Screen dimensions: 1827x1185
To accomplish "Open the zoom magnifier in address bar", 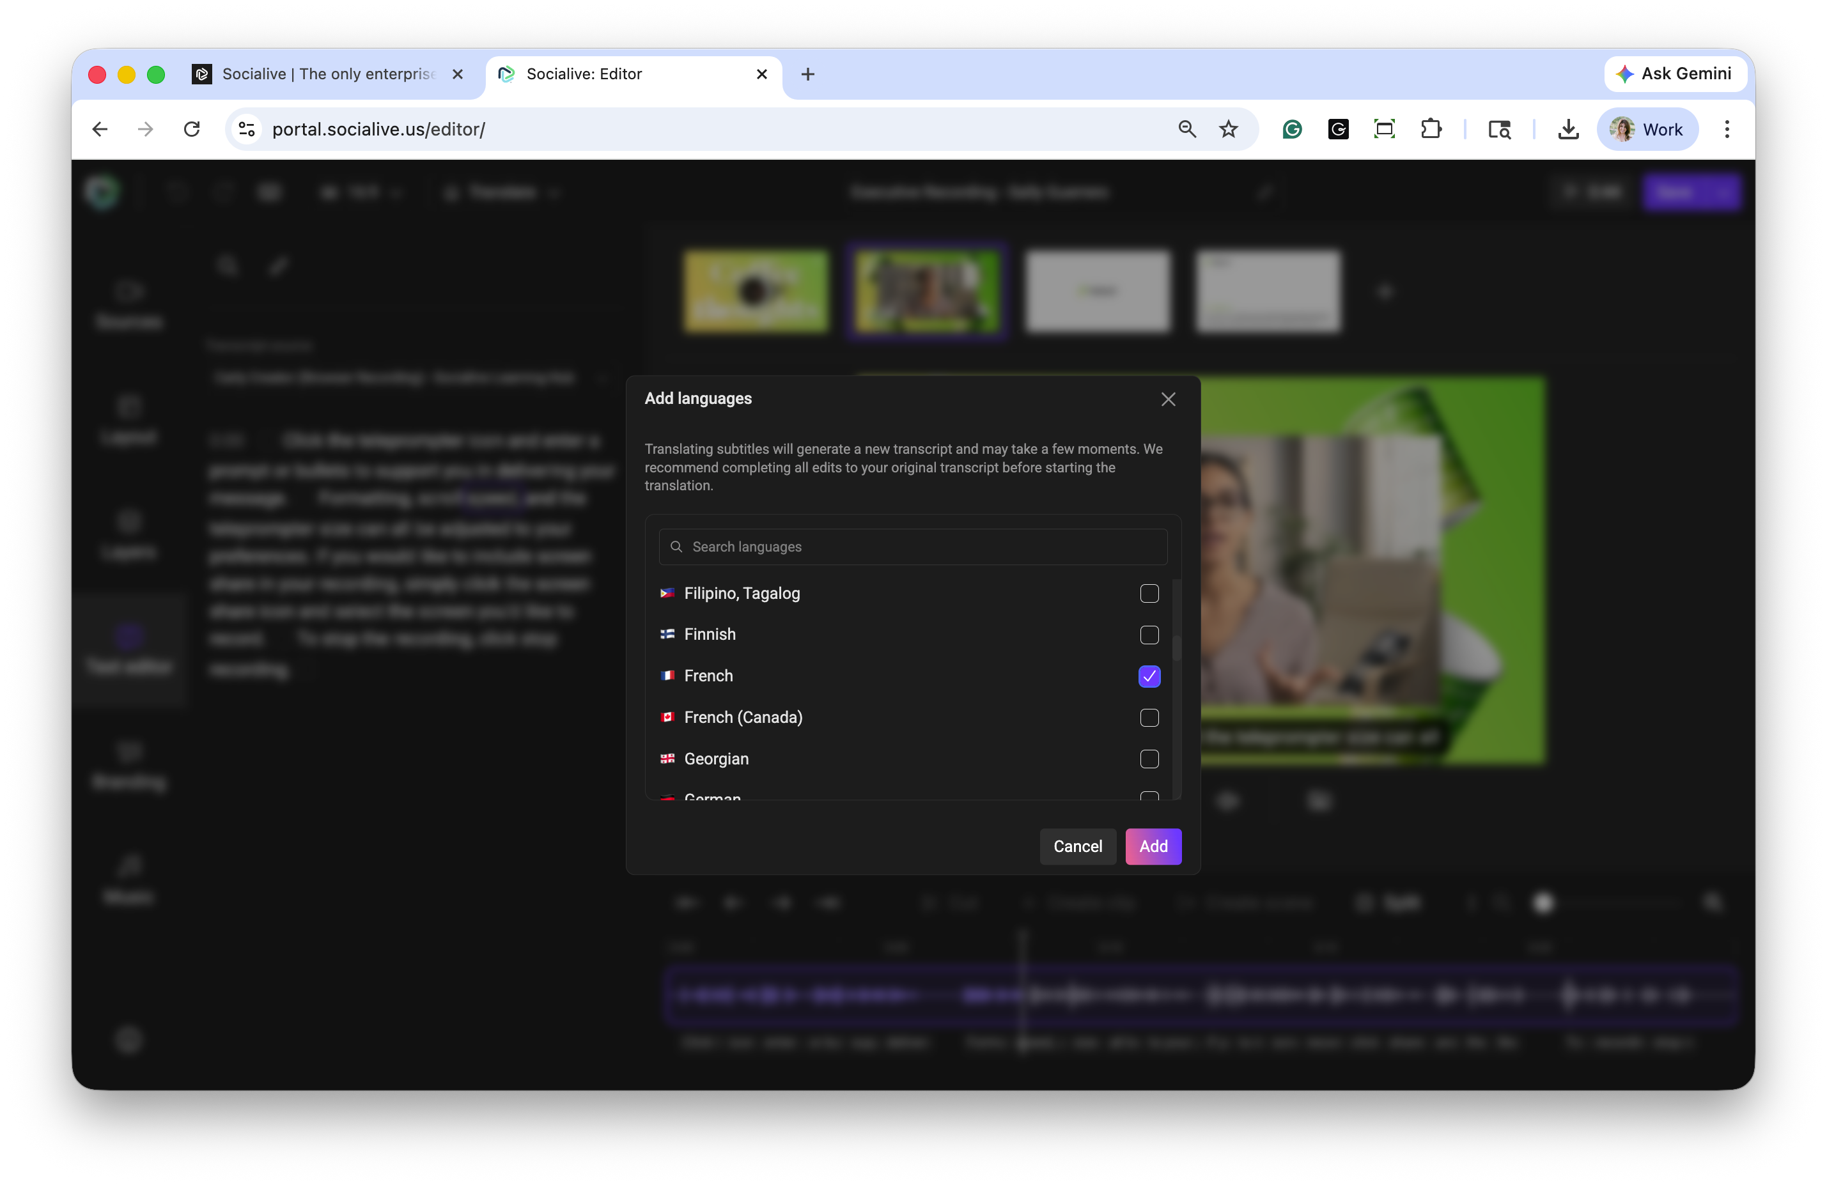I will [x=1186, y=129].
